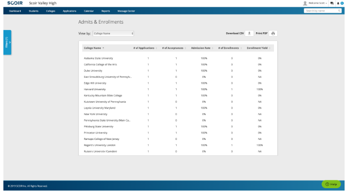The width and height of the screenshot is (347, 192).
Task: Sort by Admission Rate column
Action: pyautogui.click(x=202, y=48)
